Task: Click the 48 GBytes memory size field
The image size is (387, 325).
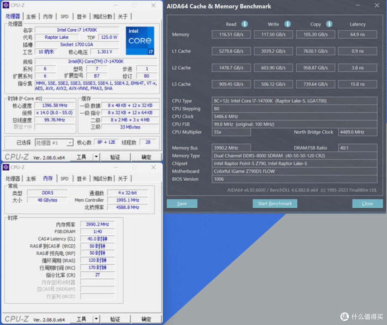Action: (47, 200)
